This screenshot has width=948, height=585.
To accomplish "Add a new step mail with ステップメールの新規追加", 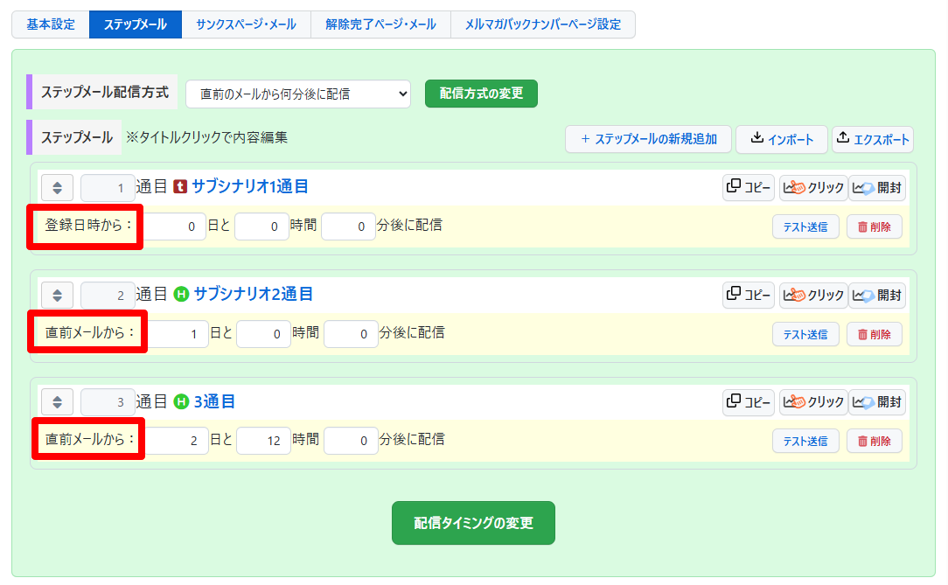I will tap(647, 139).
